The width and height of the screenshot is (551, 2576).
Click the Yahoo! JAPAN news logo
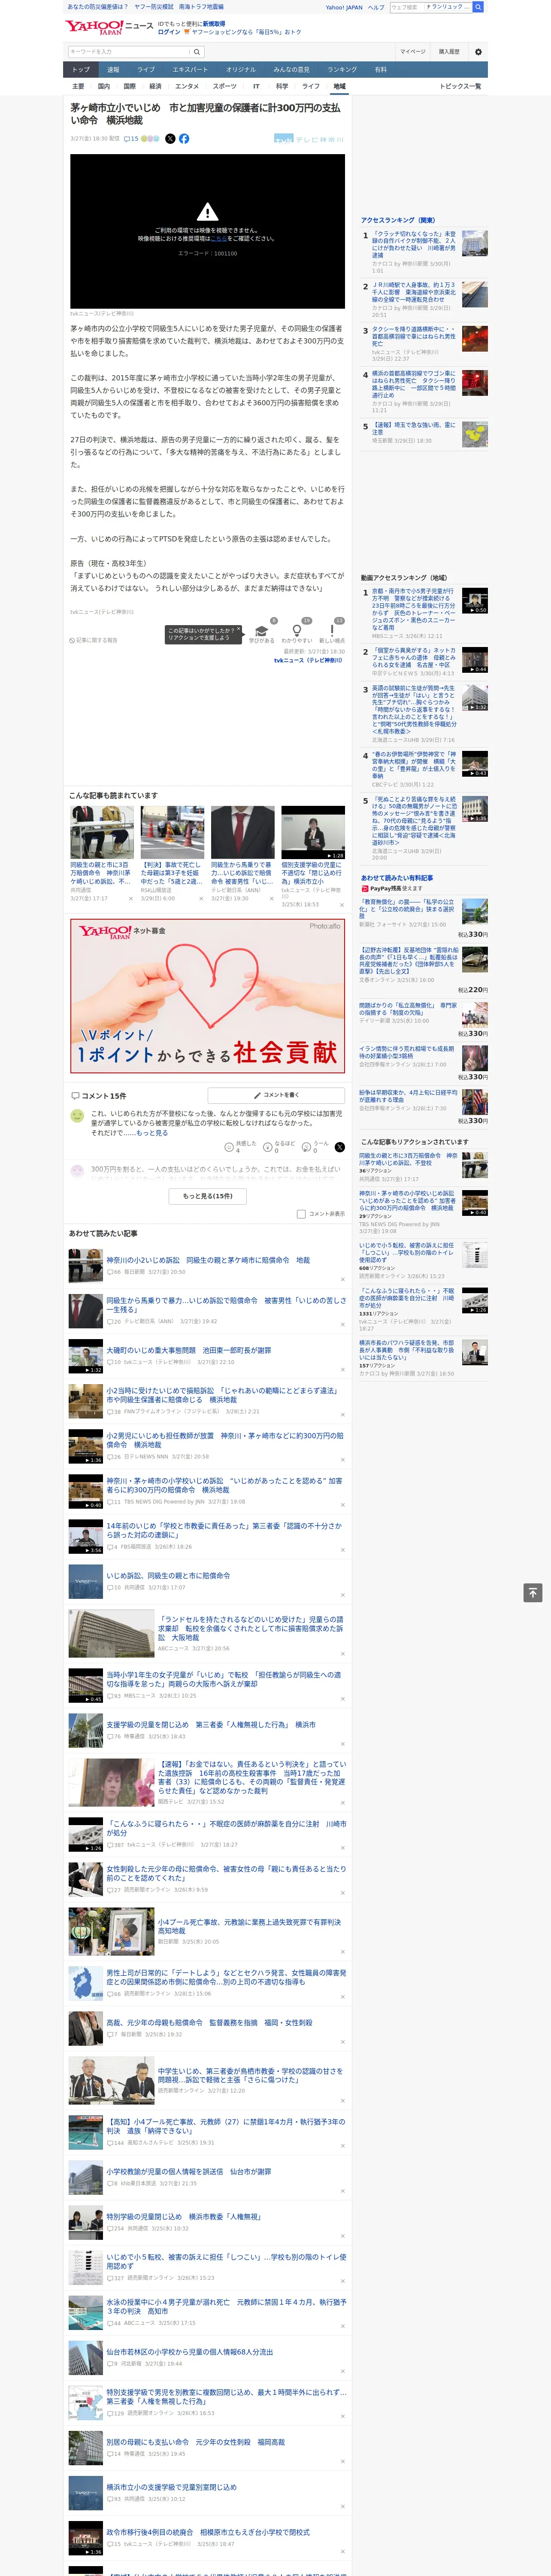[x=109, y=27]
